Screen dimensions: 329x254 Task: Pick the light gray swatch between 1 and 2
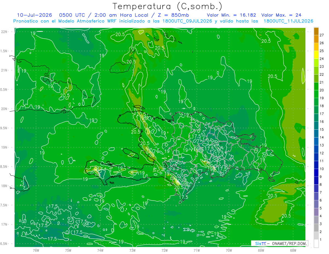pyautogui.click(x=316, y=236)
